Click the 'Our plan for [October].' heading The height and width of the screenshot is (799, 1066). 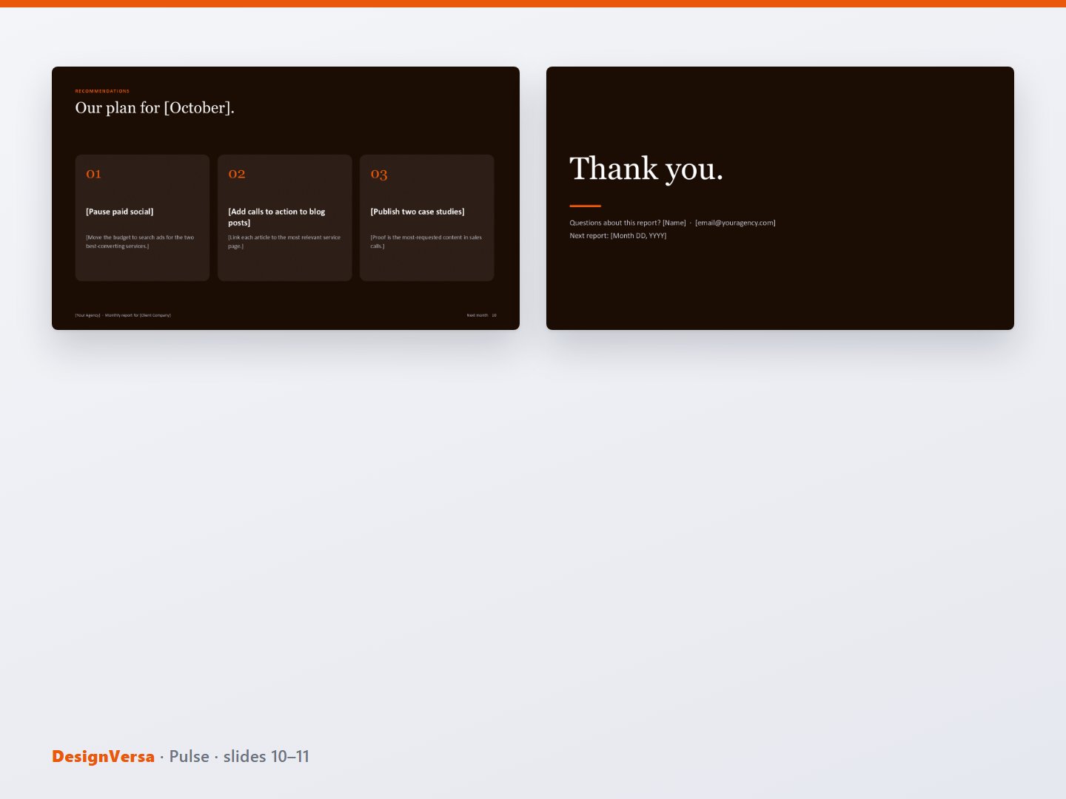155,108
